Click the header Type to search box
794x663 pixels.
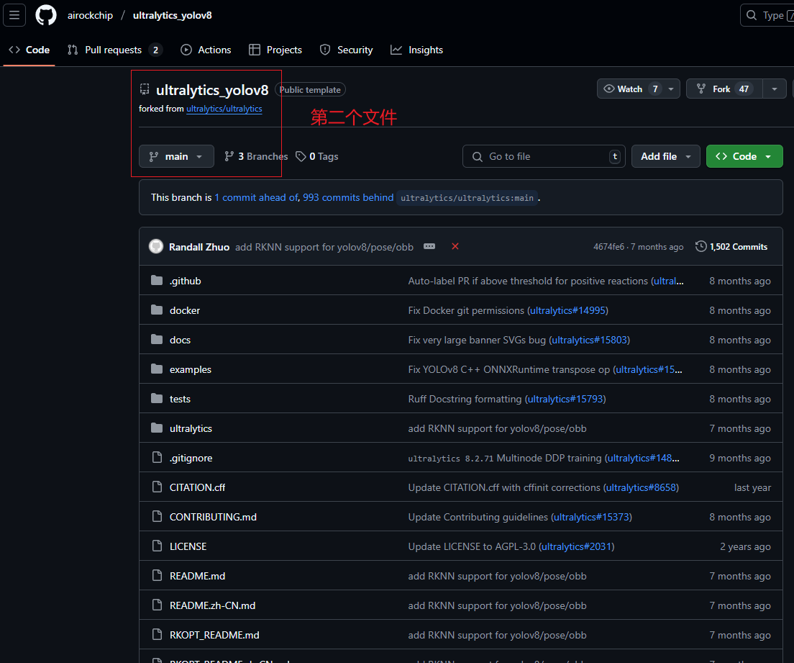tap(767, 15)
